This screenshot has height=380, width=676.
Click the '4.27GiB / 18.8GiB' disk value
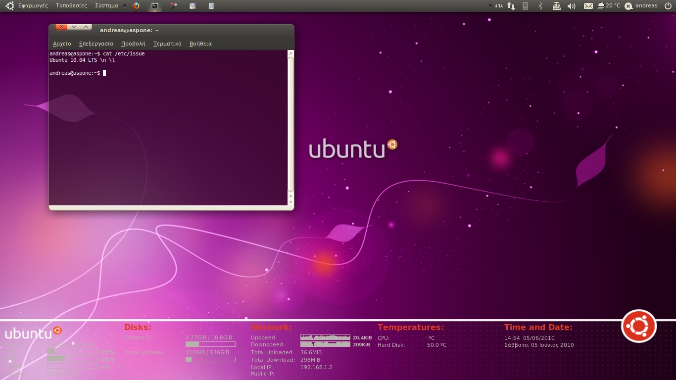tap(209, 337)
